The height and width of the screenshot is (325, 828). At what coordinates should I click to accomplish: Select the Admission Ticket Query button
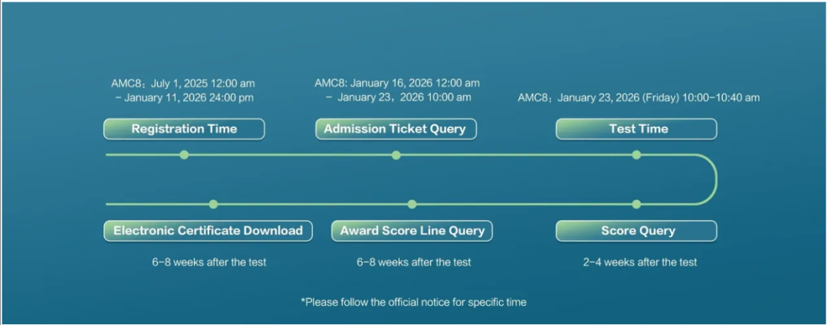click(396, 129)
